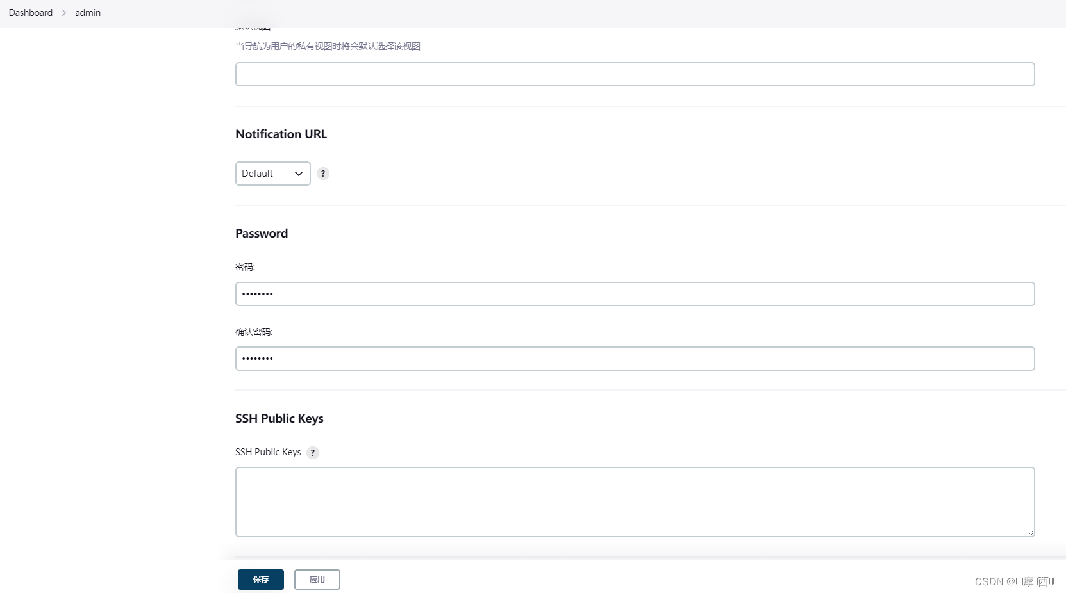Click the Password section heading
Screen dimensions: 1066x593
pyautogui.click(x=262, y=234)
